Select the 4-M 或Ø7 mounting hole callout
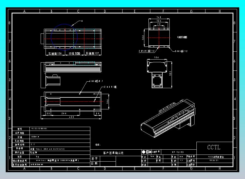The width and height of the screenshot is (245, 179). [x=96, y=81]
